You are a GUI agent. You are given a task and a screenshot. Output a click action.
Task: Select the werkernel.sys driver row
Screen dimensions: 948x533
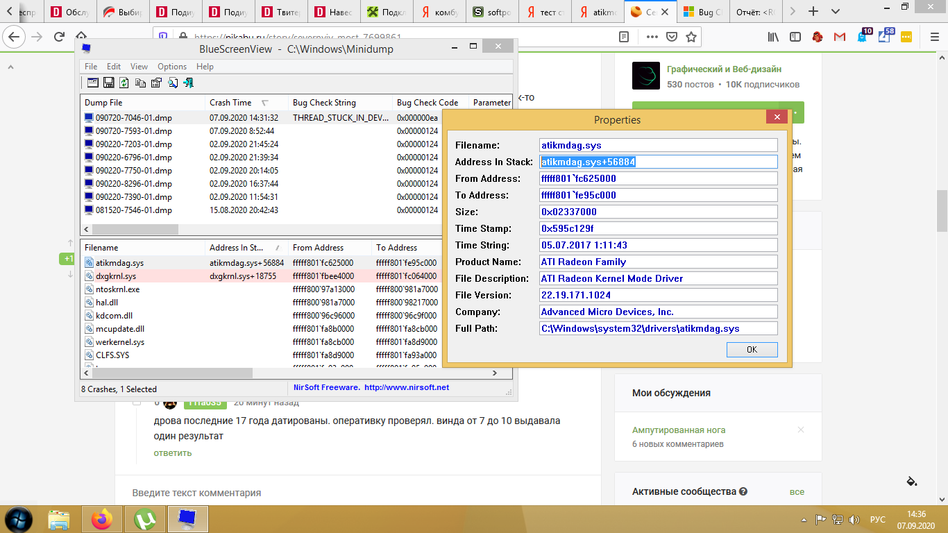click(x=261, y=342)
